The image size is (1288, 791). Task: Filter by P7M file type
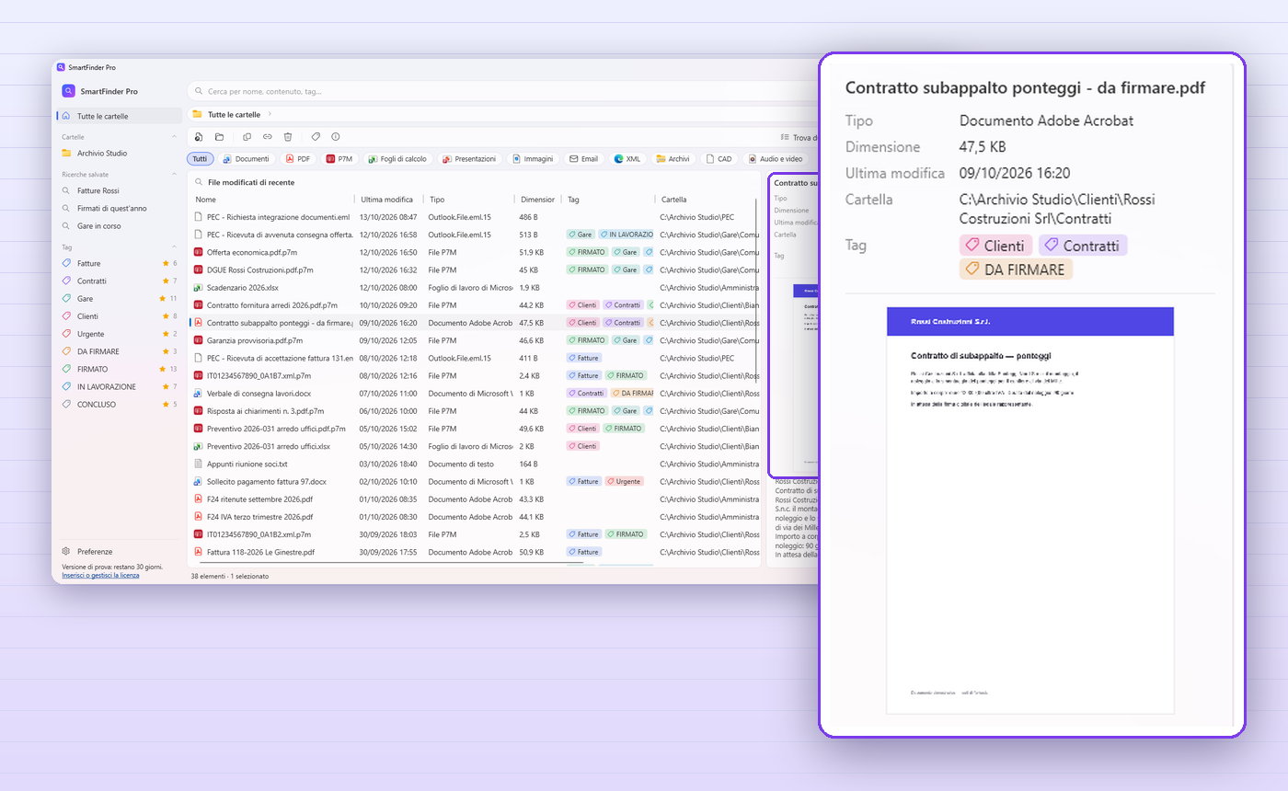point(339,158)
